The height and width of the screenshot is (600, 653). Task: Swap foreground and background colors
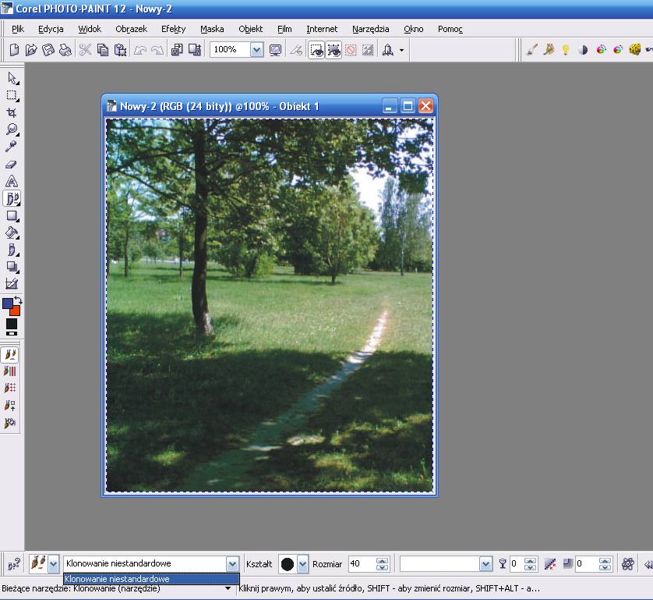(x=18, y=300)
